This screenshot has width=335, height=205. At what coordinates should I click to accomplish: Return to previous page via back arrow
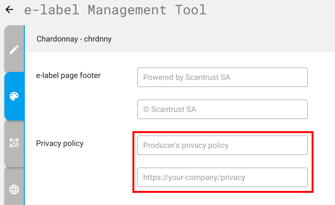[9, 10]
